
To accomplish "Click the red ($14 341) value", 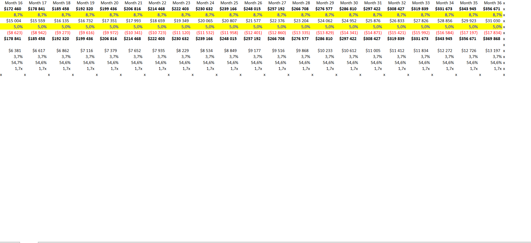I will [349, 33].
